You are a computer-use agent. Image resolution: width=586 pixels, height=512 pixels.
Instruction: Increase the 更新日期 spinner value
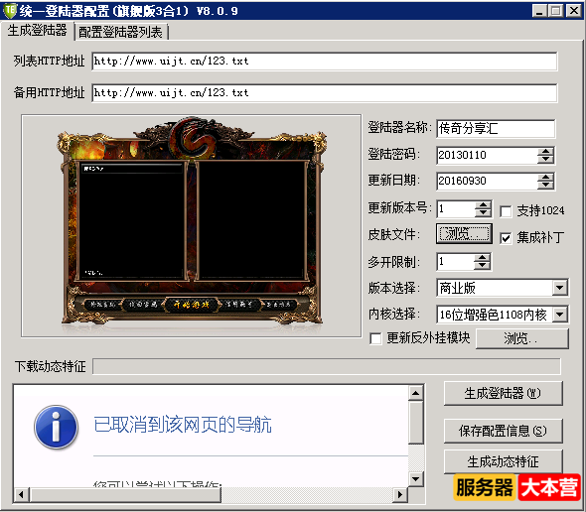pos(545,178)
